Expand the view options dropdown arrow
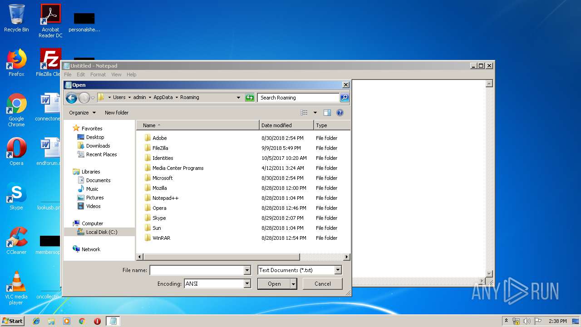This screenshot has width=581, height=327. [315, 113]
